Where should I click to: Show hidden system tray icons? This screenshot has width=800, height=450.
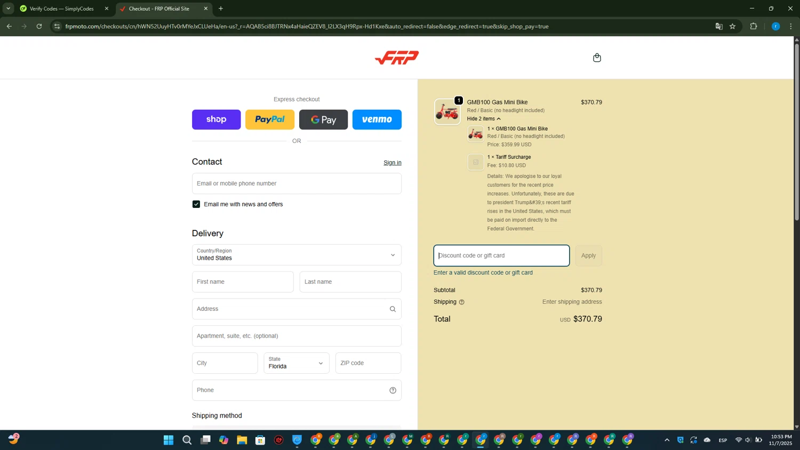tap(667, 440)
